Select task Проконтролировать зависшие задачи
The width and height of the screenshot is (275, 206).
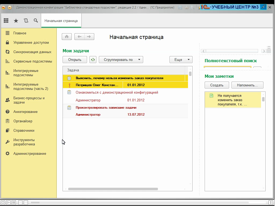(x=106, y=108)
